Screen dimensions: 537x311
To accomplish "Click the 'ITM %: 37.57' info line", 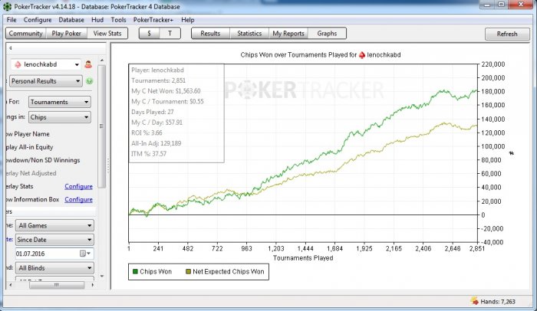I will (149, 154).
